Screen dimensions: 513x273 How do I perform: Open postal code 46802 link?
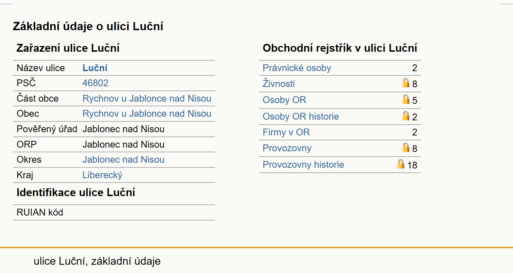point(95,83)
